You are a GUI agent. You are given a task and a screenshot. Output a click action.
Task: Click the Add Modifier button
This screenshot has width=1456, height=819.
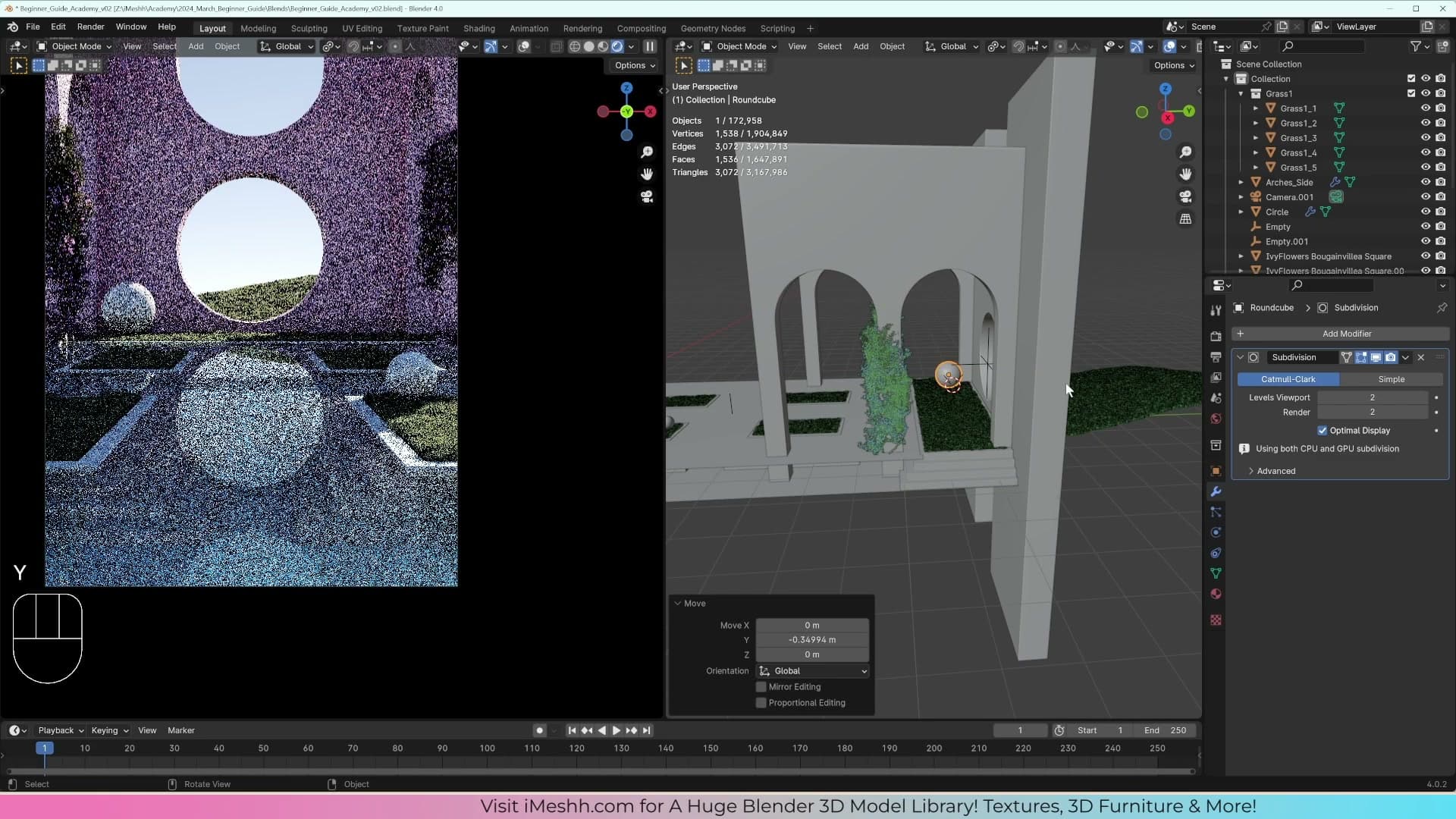1340,334
